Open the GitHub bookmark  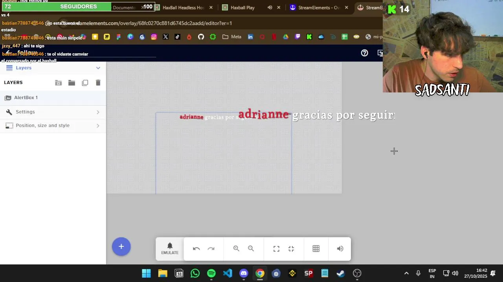[x=201, y=37]
